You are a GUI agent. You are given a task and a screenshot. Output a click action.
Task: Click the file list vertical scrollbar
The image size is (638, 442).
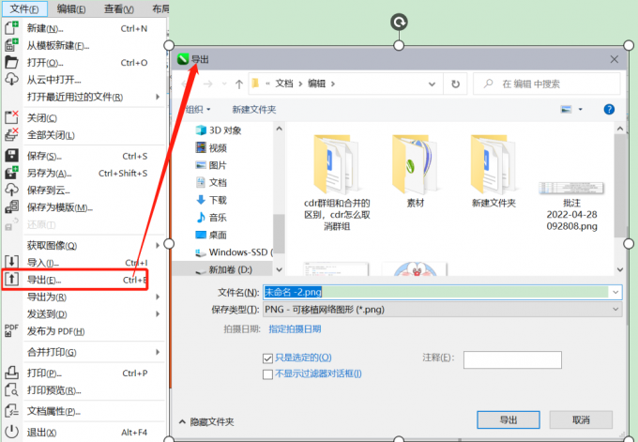click(x=619, y=185)
